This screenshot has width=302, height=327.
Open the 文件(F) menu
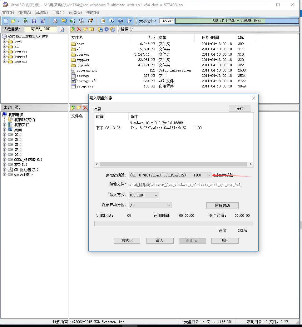pos(8,12)
